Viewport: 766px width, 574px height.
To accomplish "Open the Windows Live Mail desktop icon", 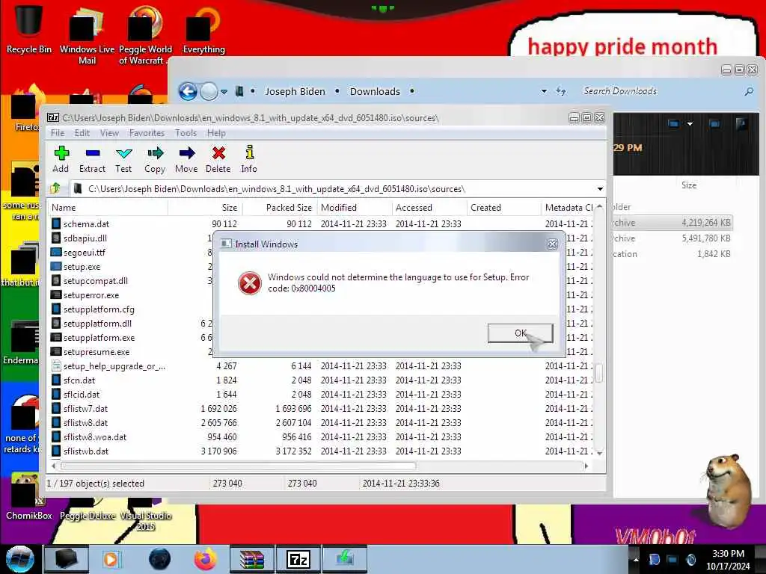I will point(87,34).
